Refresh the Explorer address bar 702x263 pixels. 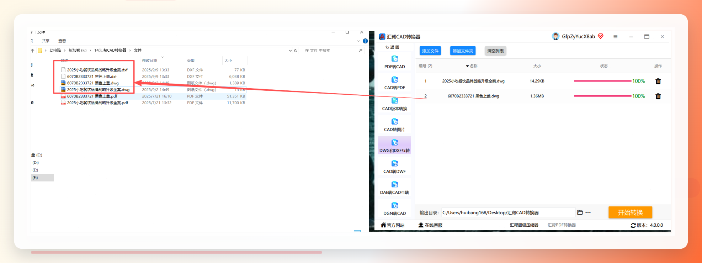point(296,51)
